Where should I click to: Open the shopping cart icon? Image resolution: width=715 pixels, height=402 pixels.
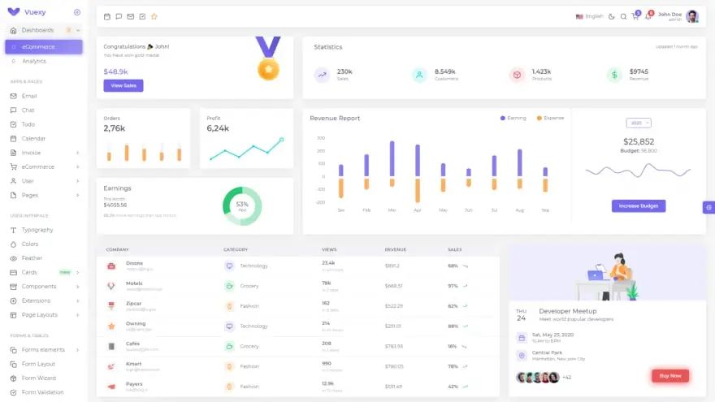(x=635, y=16)
